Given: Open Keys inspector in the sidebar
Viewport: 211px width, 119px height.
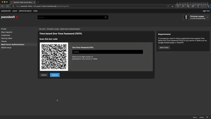Looking at the screenshot, I should pos(7,32).
